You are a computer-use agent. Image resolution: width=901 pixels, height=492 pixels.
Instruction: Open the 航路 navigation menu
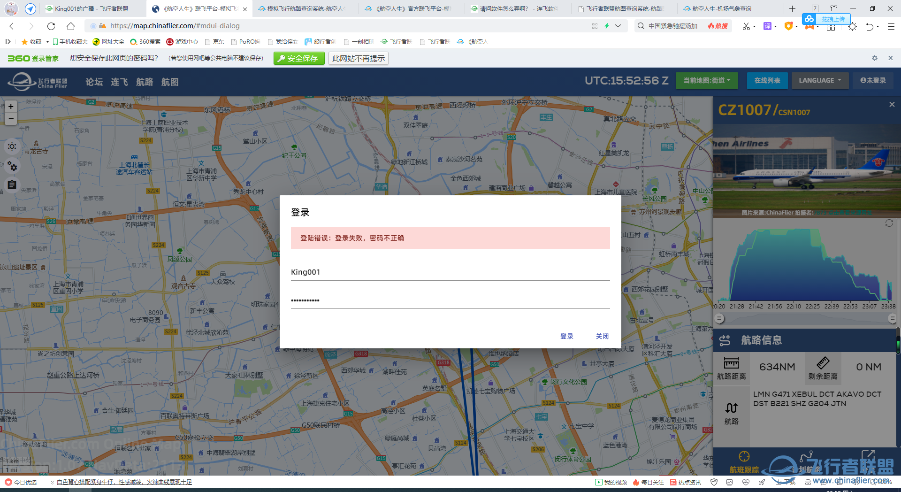[x=145, y=82]
